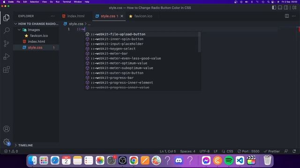Open Google Chrome from the Dock

134,161
